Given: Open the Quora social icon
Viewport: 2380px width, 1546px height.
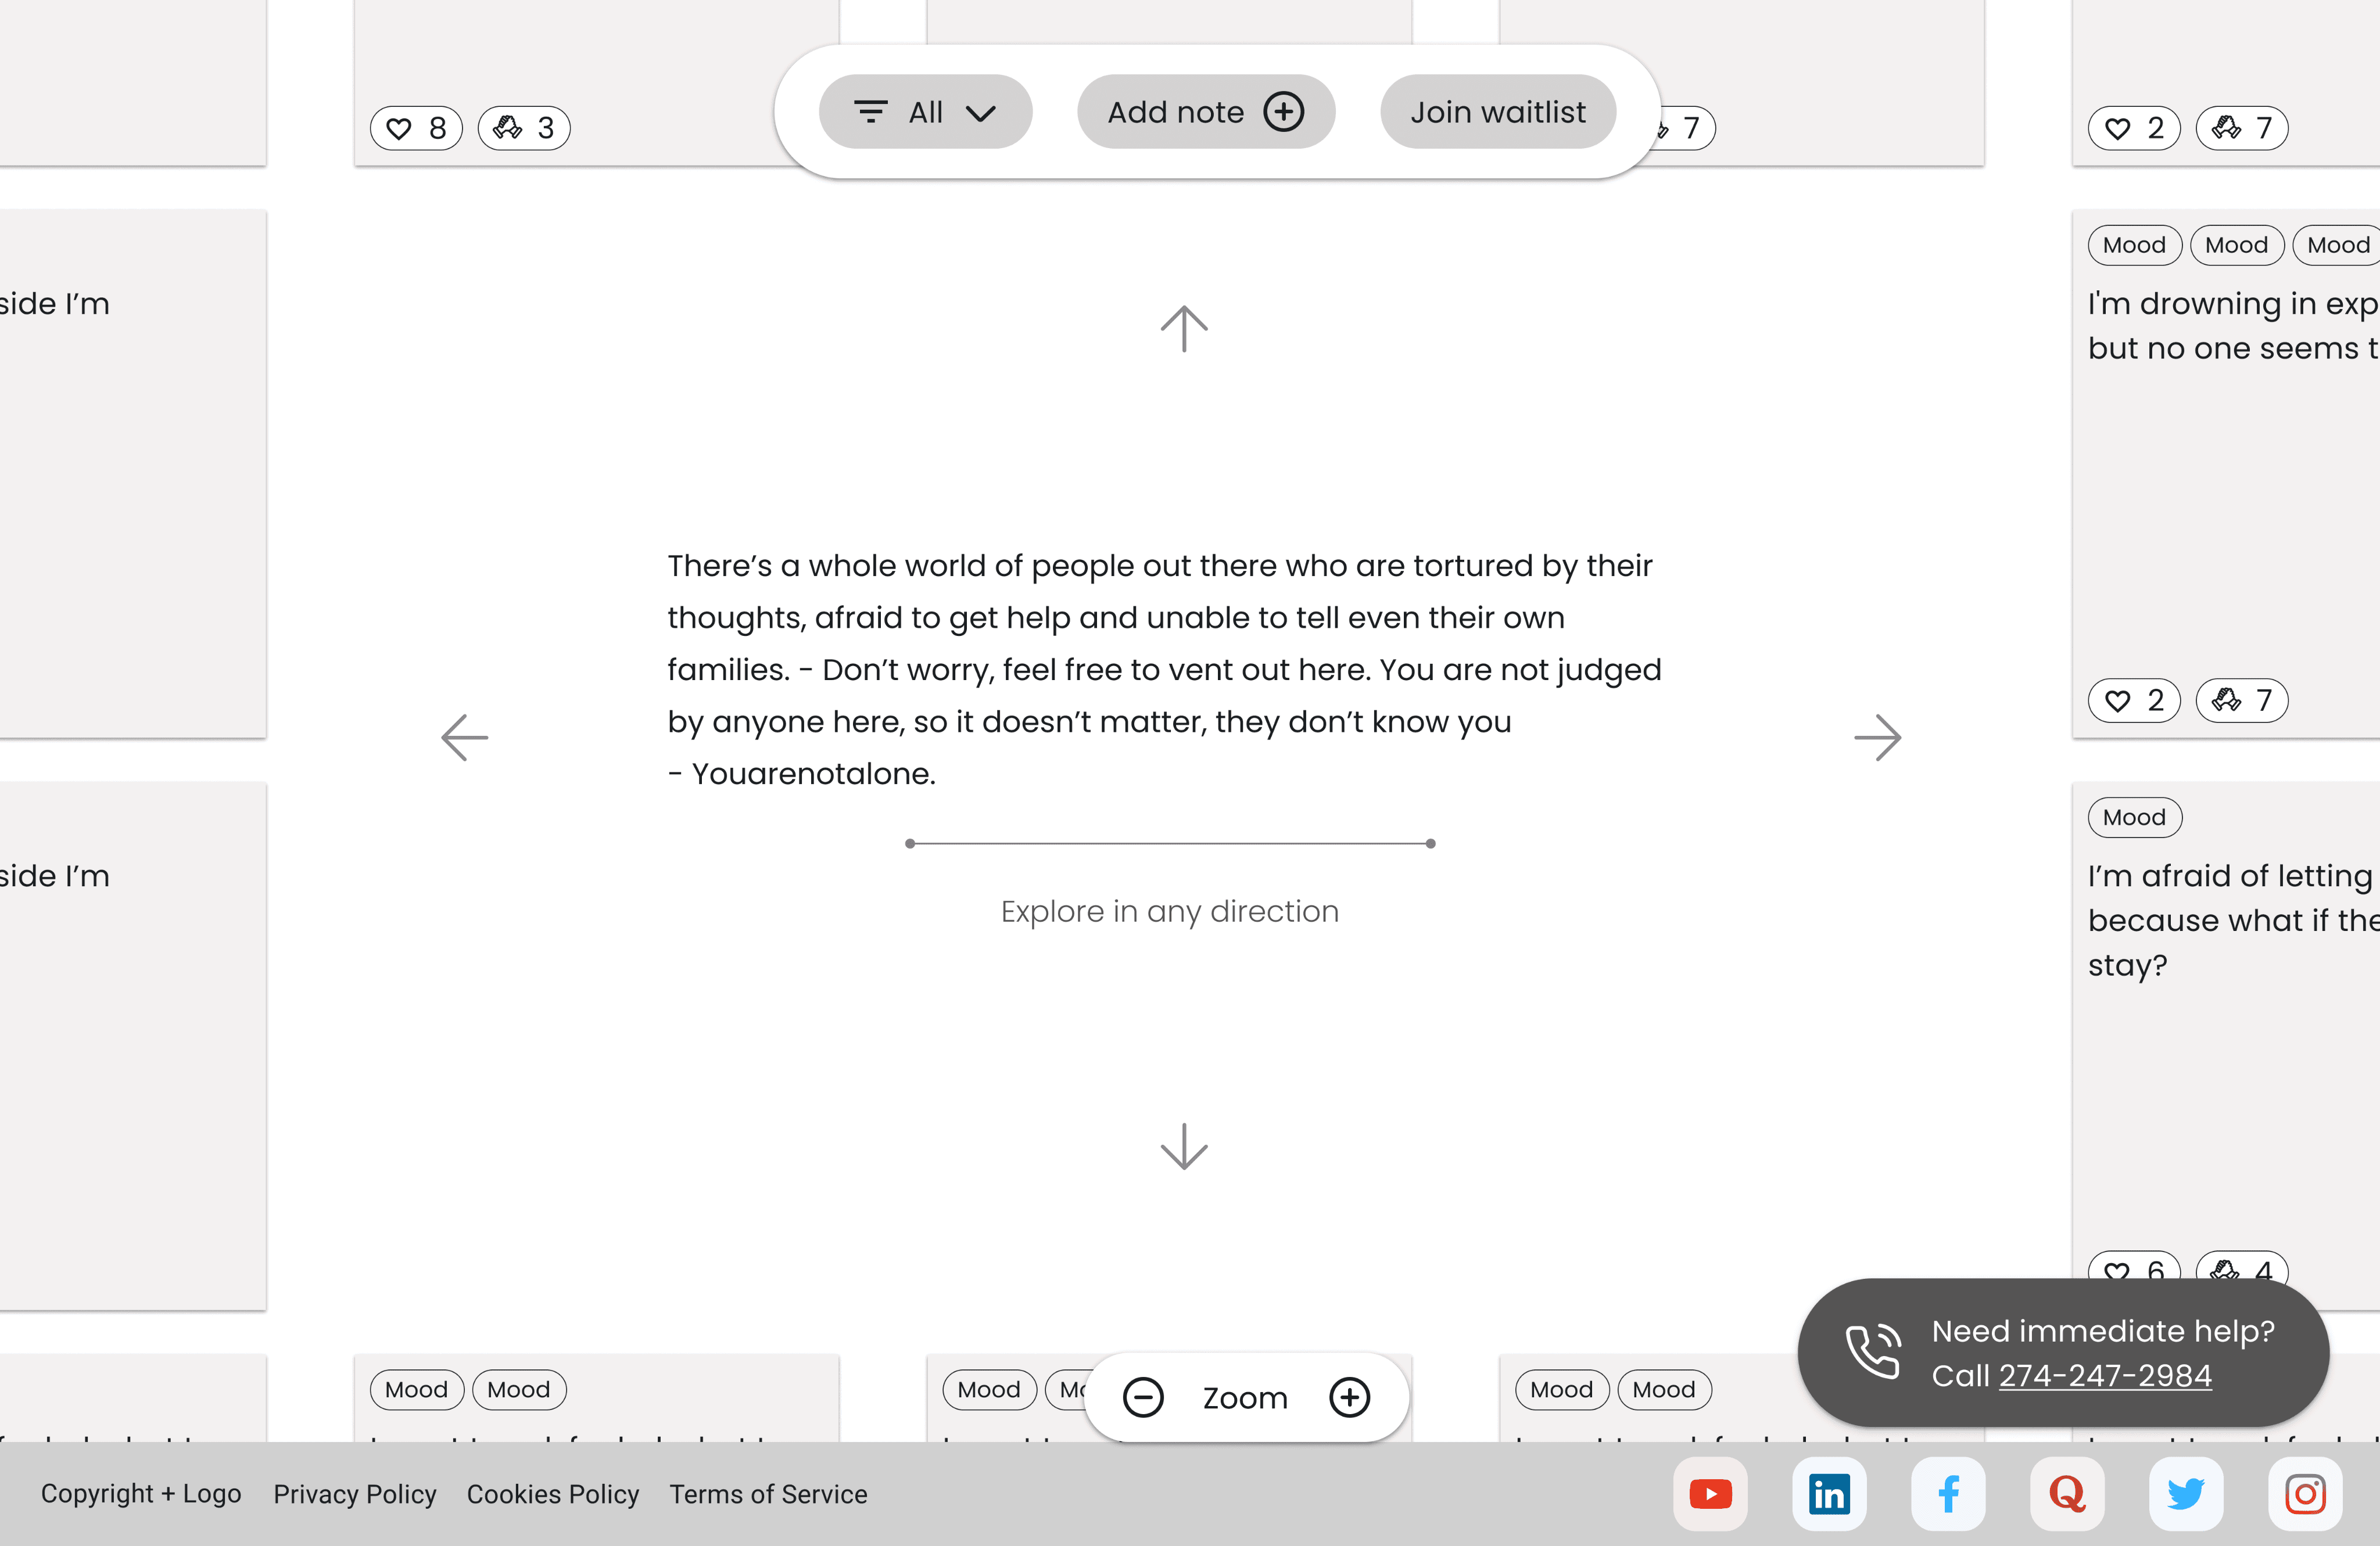Looking at the screenshot, I should (2067, 1493).
